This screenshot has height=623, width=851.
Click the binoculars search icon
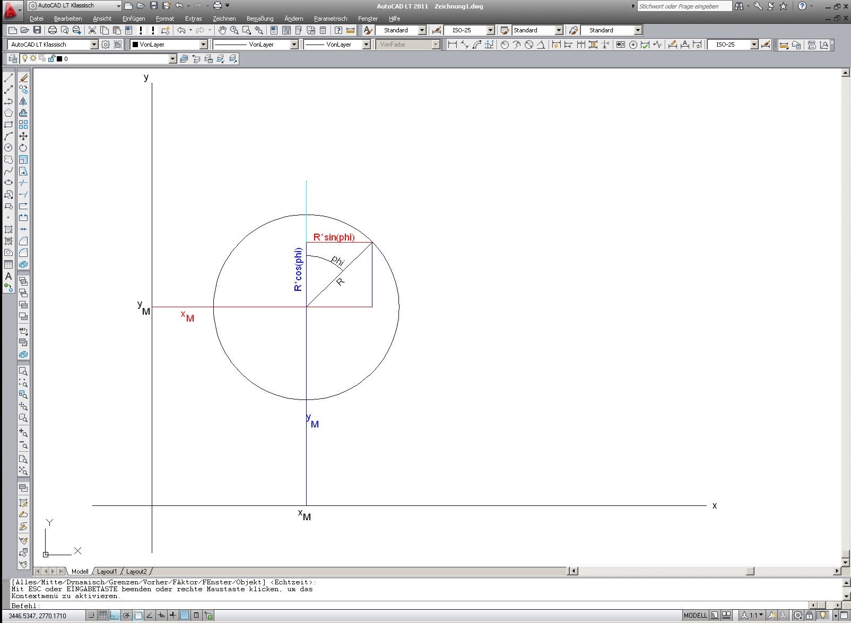click(x=739, y=6)
